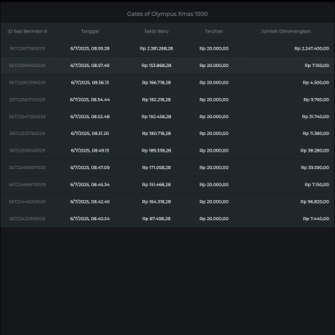335x335 pixels.
Task: Open the session ID in the 08.40.54 row
Action: 27,219
